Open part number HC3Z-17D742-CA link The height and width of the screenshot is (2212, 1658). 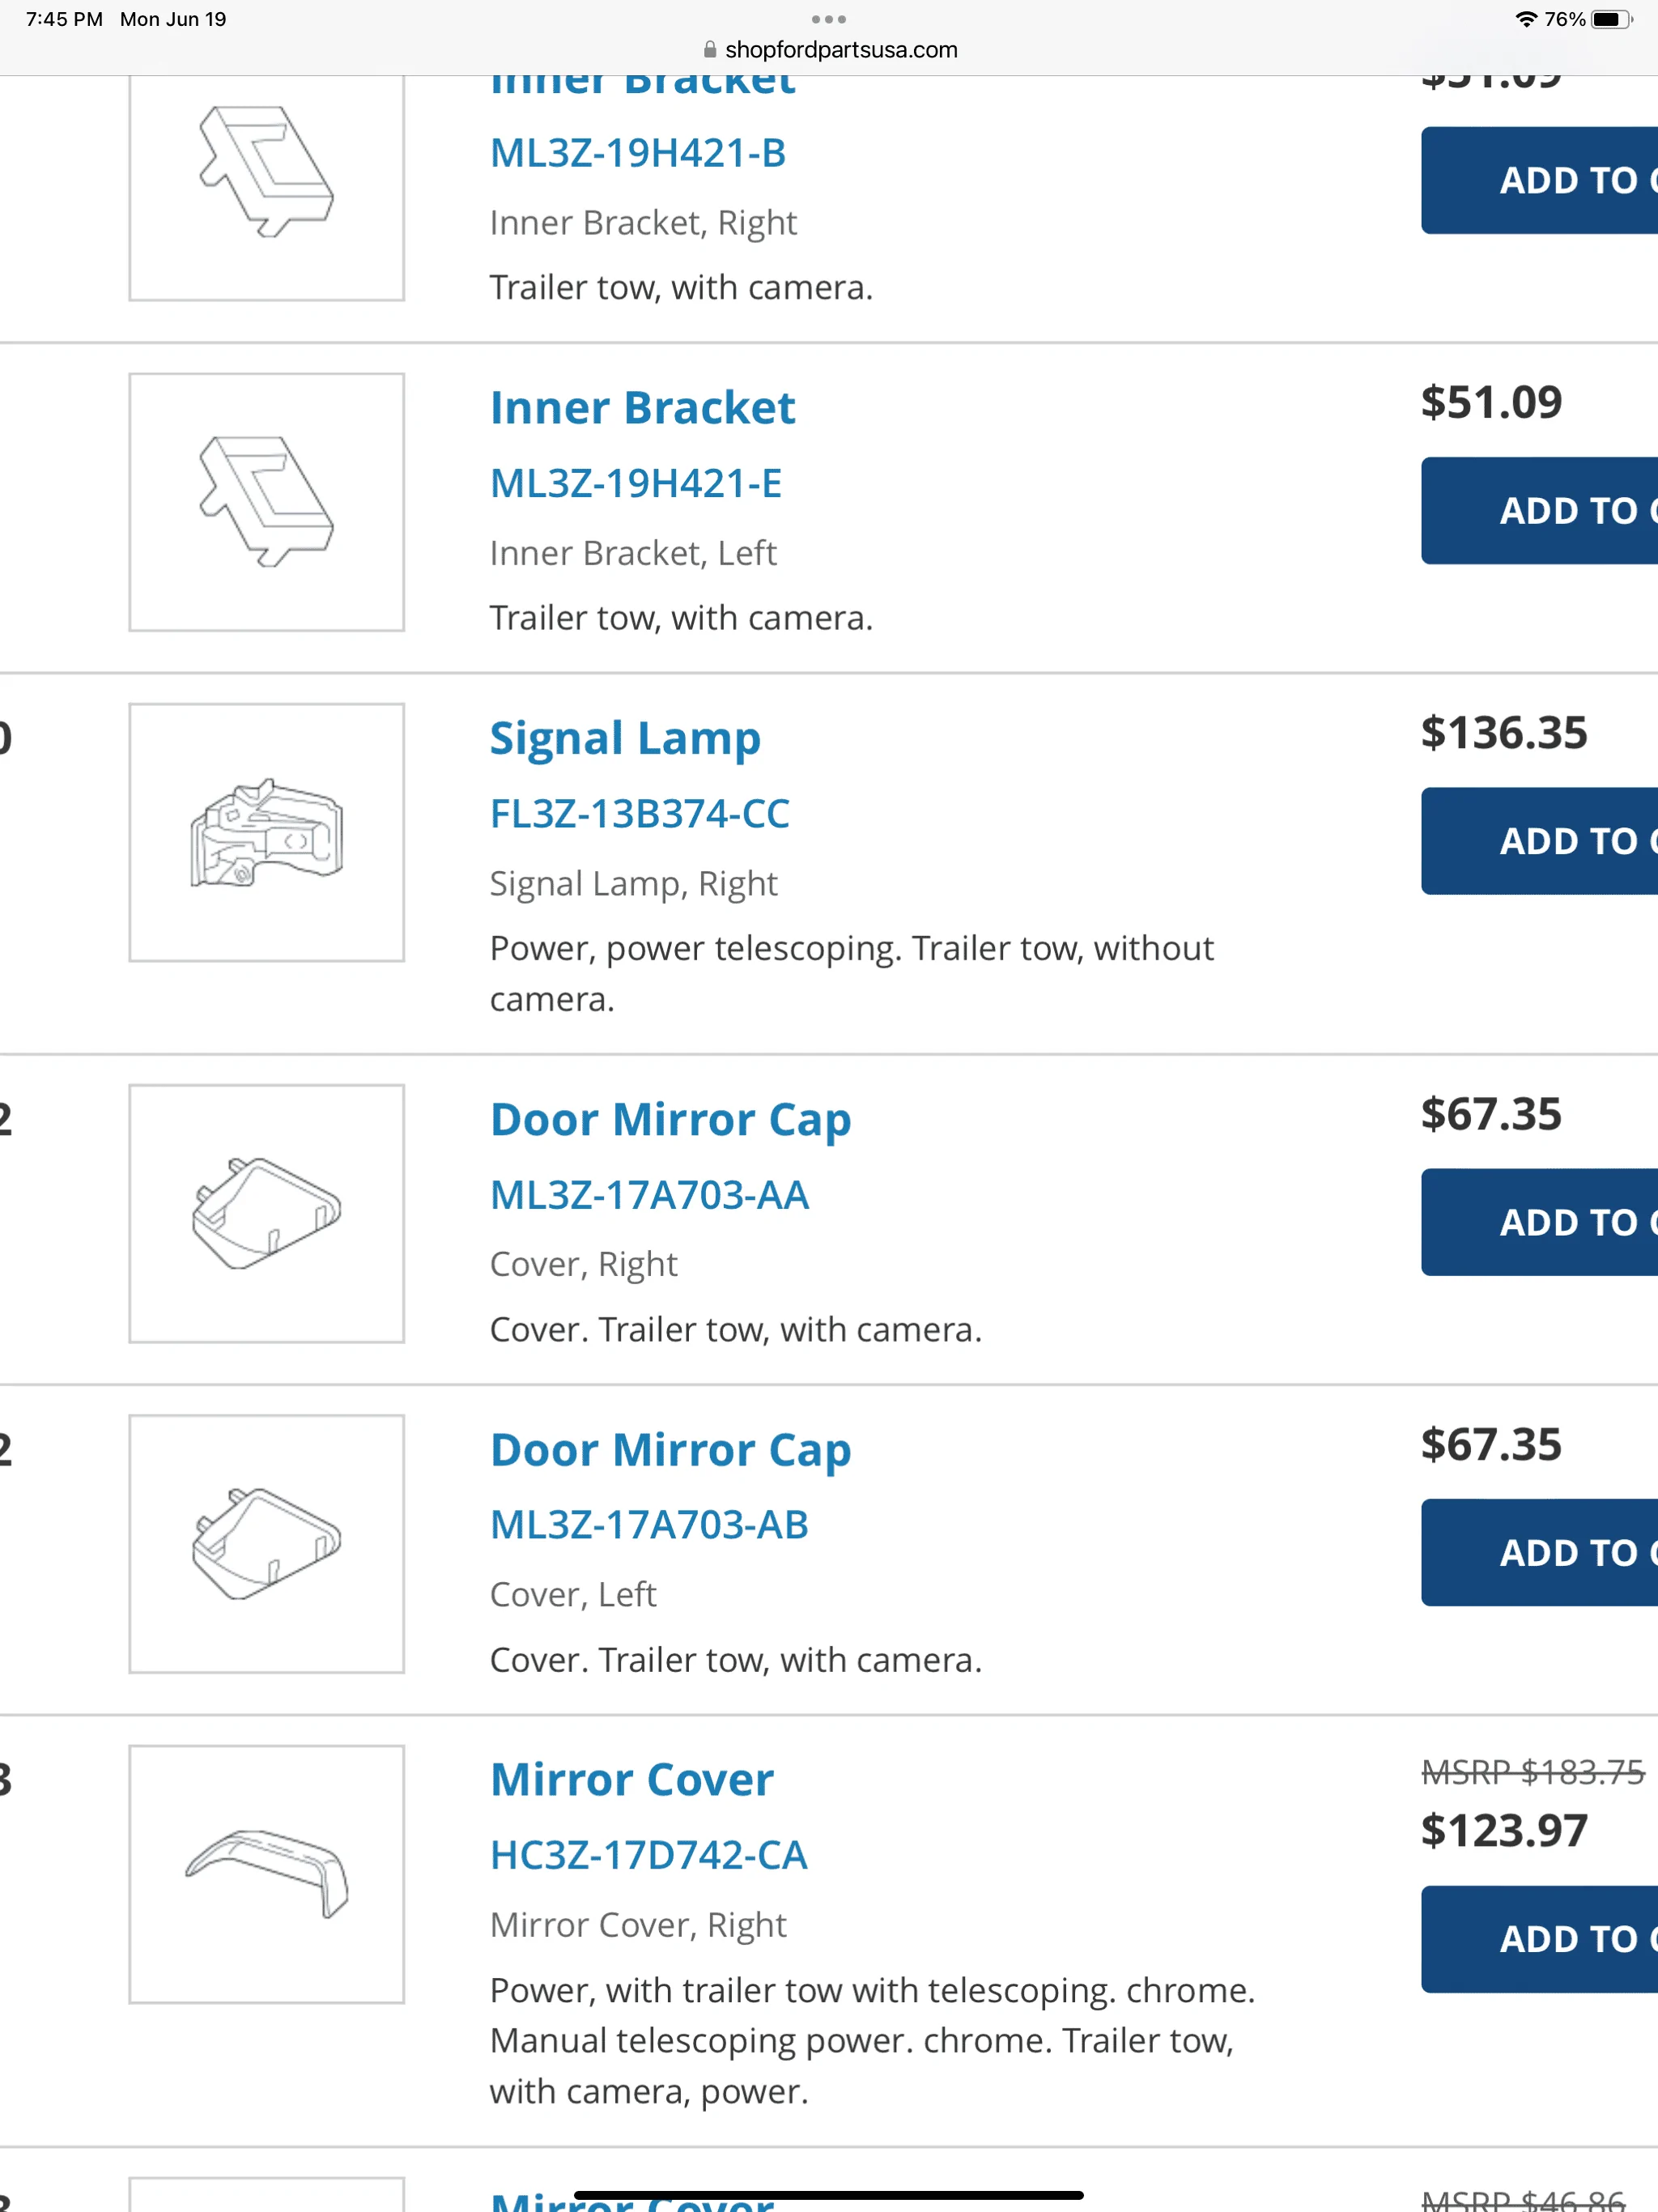coord(648,1855)
